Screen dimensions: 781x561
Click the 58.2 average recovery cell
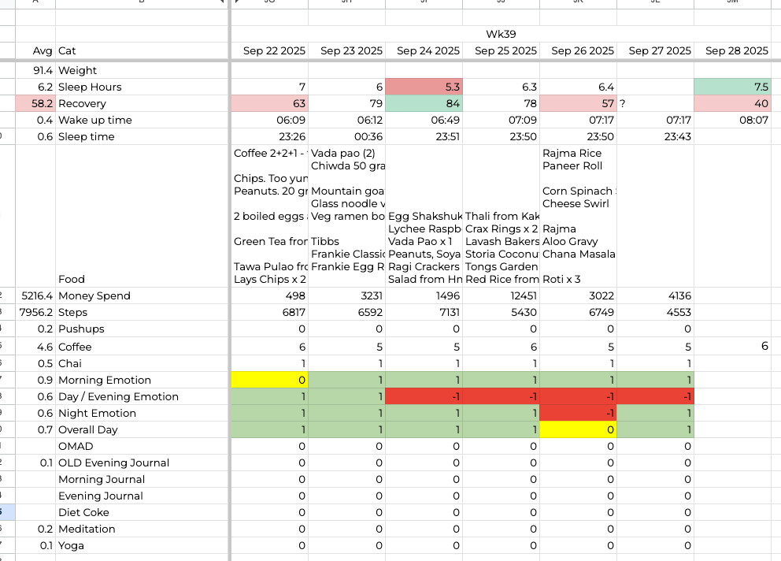coord(35,103)
